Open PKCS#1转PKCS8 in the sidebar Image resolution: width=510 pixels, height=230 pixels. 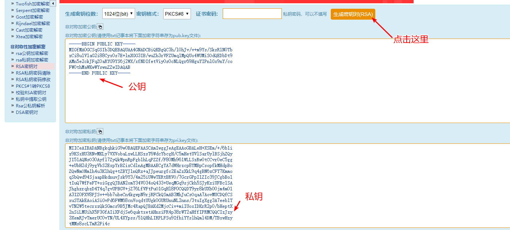click(x=33, y=86)
